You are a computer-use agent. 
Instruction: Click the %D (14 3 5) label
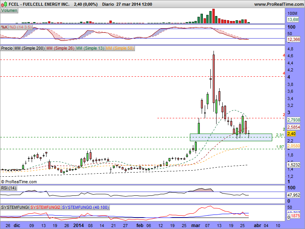coord(21,27)
